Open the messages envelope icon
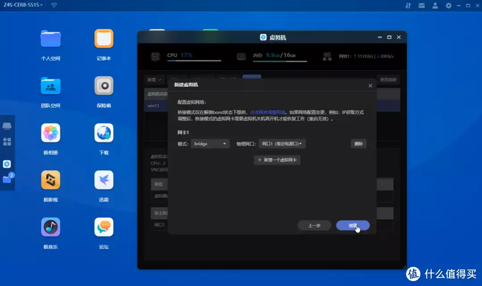Viewport: 482px width, 286px height. (421, 5)
